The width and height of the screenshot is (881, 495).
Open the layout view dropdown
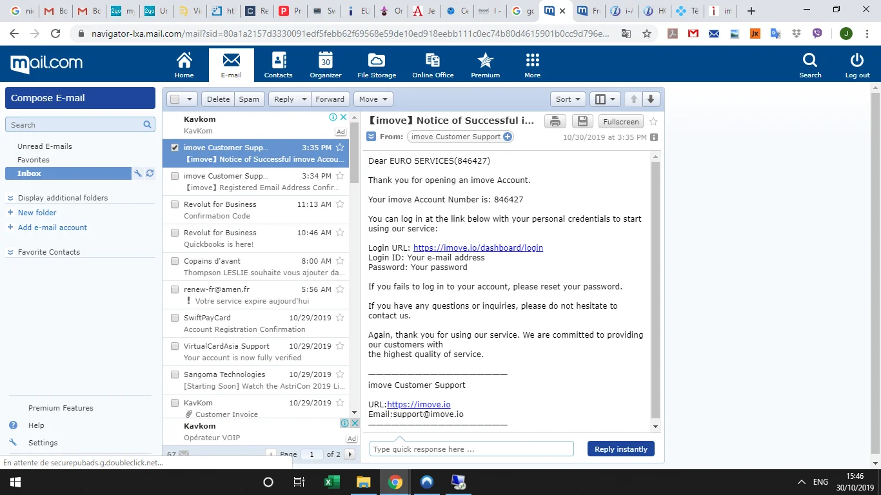click(x=606, y=99)
